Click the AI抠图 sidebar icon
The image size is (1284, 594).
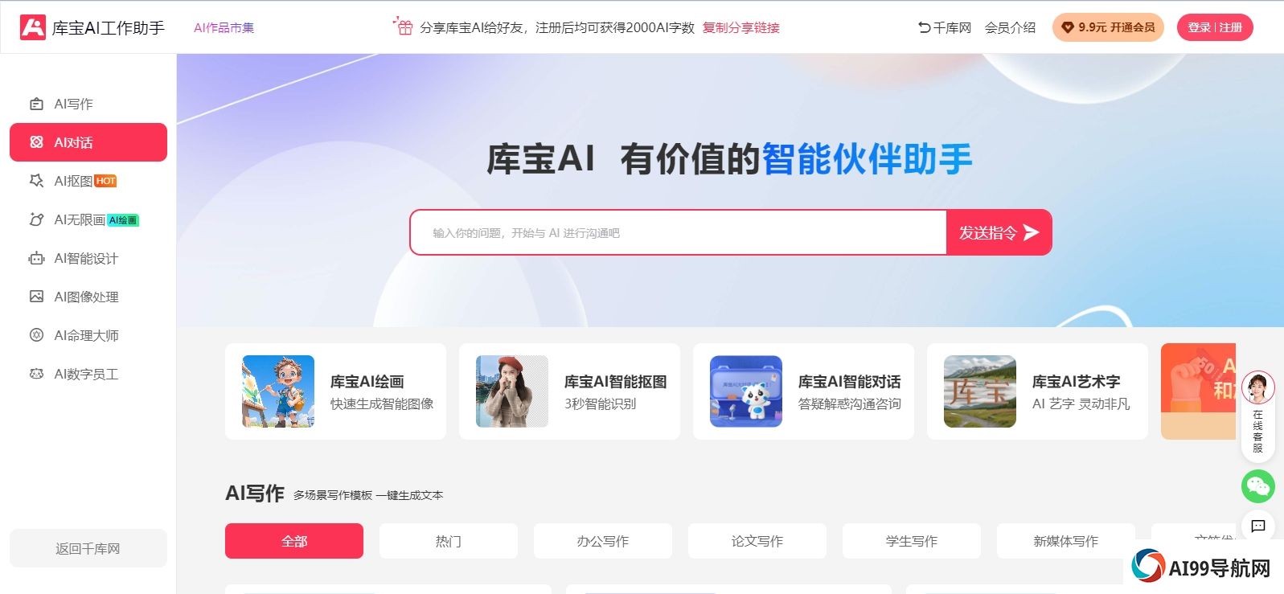(36, 181)
